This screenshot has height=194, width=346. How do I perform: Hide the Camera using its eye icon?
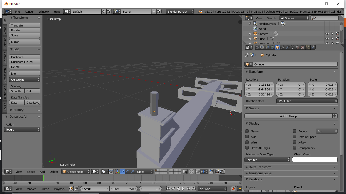[x=327, y=34]
